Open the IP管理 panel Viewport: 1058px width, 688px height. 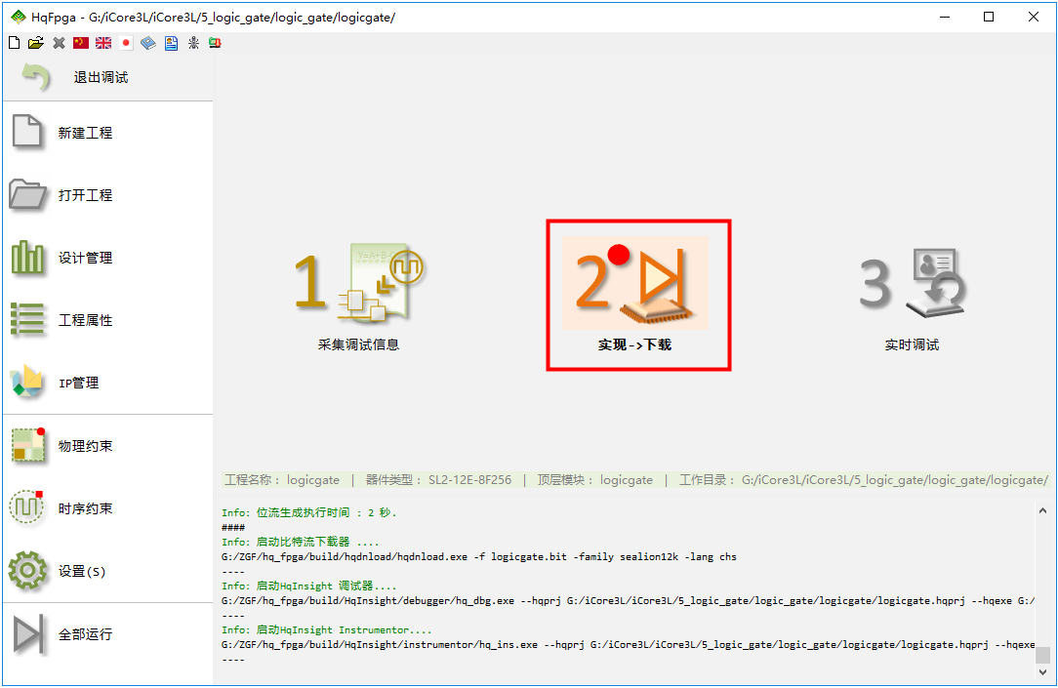coord(79,383)
